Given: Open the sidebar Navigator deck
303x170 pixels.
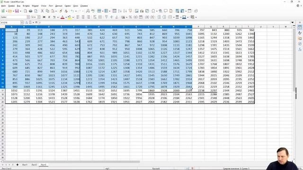Looking at the screenshot, I should pos(300,44).
